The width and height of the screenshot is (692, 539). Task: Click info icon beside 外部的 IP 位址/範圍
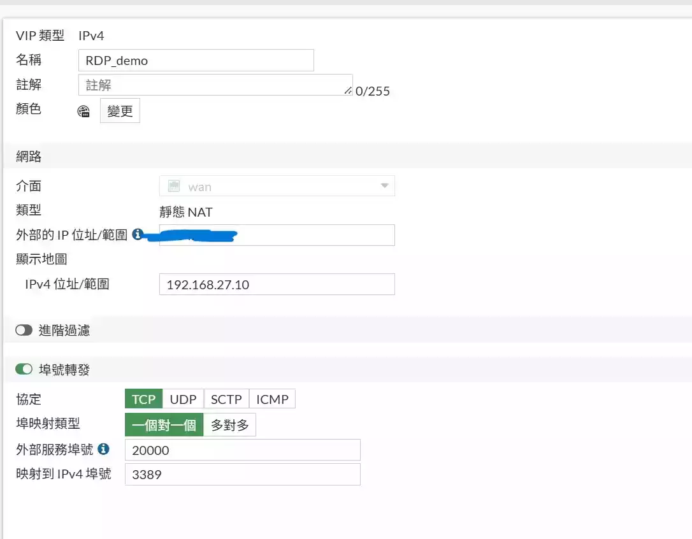(137, 234)
